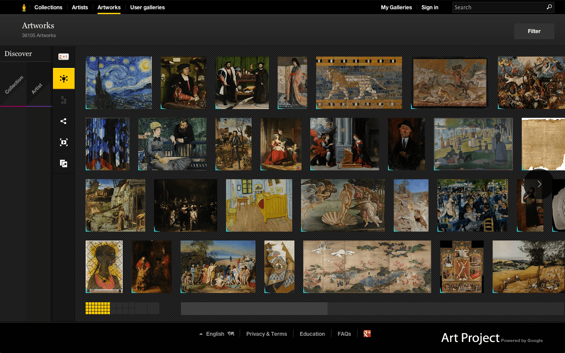
Task: Open the St. Francis rocky landscape thumbnail
Action: click(115, 205)
